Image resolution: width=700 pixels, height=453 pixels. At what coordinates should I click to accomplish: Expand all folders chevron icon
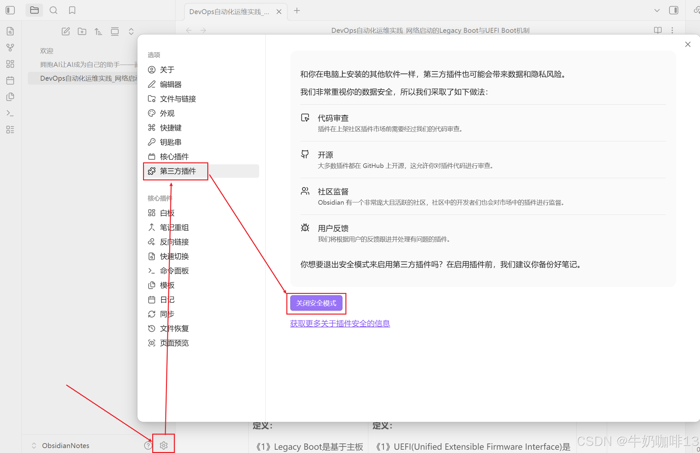pyautogui.click(x=131, y=31)
